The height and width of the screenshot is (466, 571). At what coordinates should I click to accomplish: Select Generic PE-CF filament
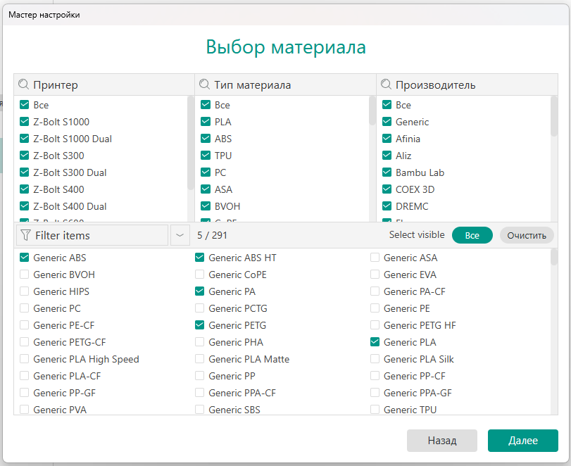coord(24,325)
